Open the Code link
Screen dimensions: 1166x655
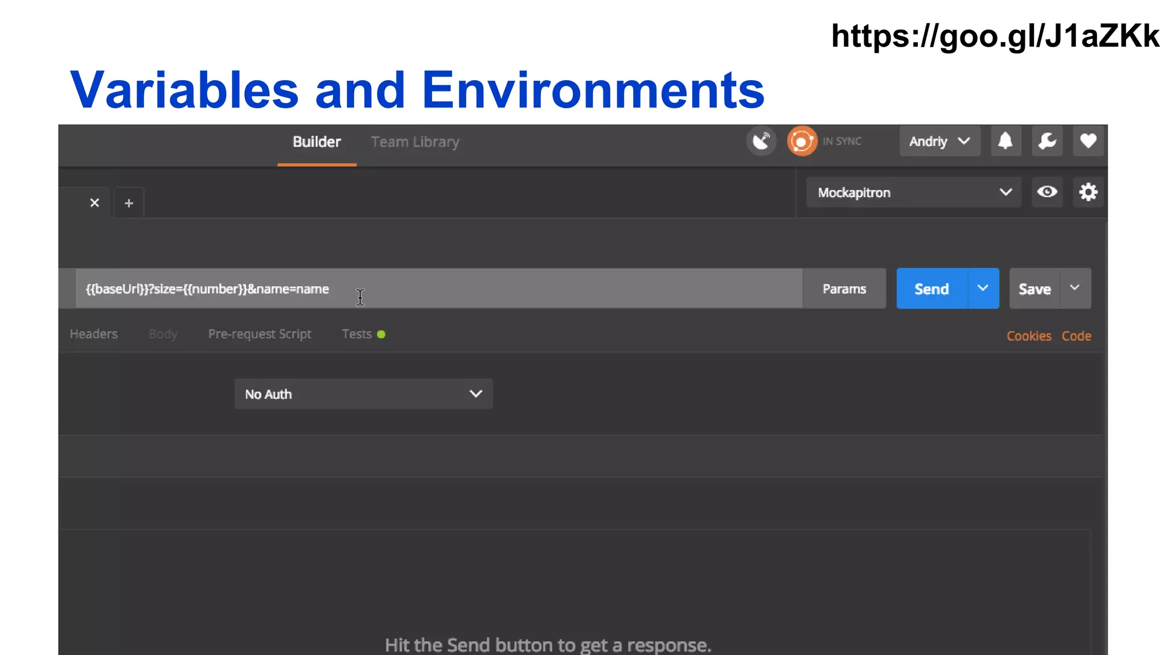click(x=1076, y=336)
